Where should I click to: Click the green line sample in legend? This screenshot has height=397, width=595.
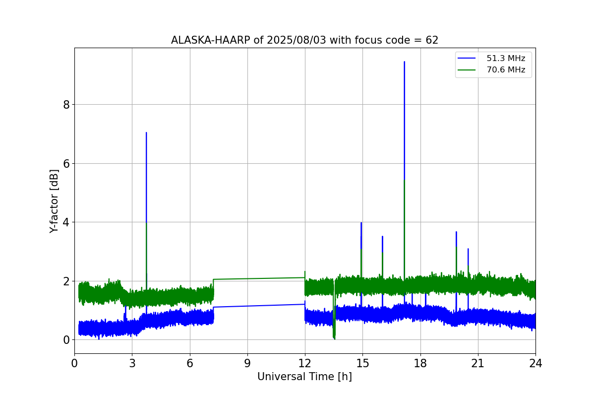coord(468,70)
